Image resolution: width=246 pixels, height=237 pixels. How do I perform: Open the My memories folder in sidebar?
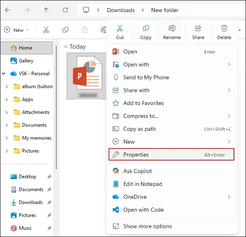pos(33,138)
